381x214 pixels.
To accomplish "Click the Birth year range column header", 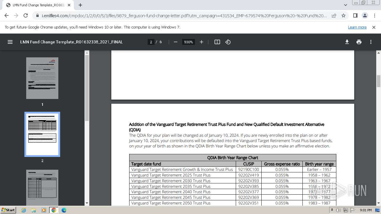I will 319,164.
